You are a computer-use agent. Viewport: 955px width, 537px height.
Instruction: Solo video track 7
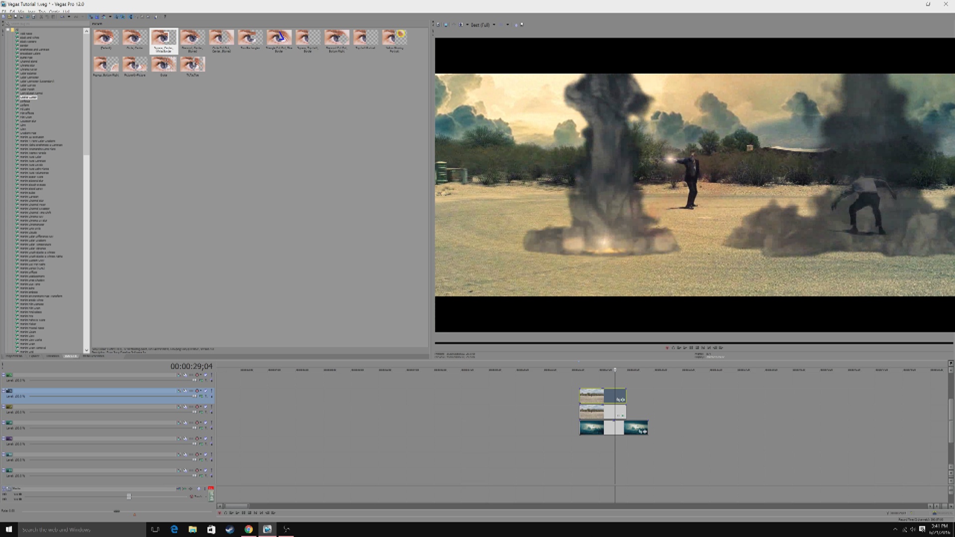pyautogui.click(x=211, y=470)
